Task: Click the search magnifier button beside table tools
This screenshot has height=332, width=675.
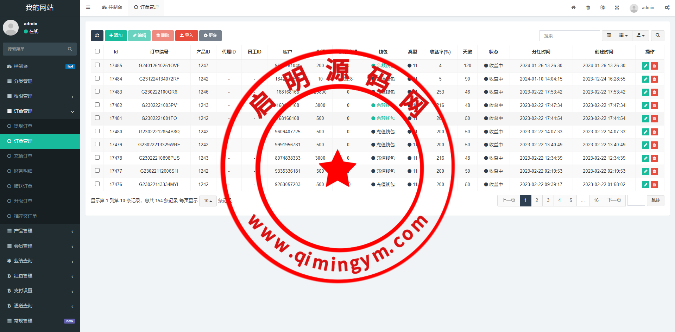Action: pos(657,36)
